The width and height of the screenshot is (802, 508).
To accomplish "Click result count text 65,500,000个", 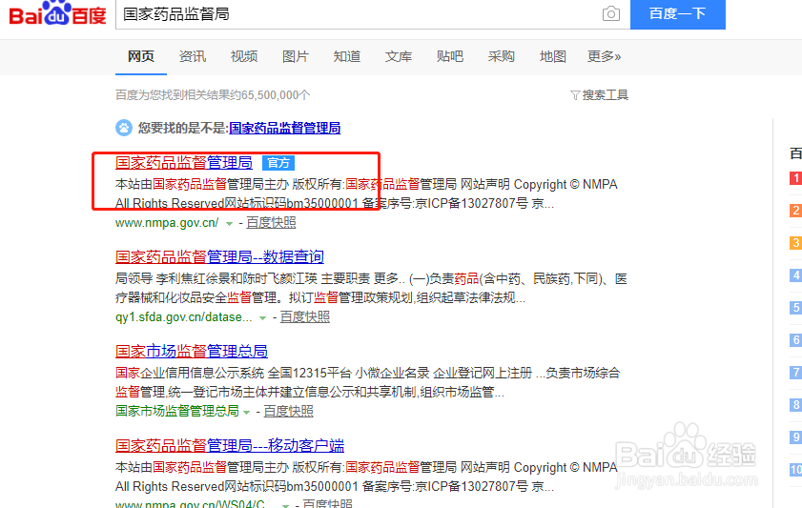I will pos(276,95).
